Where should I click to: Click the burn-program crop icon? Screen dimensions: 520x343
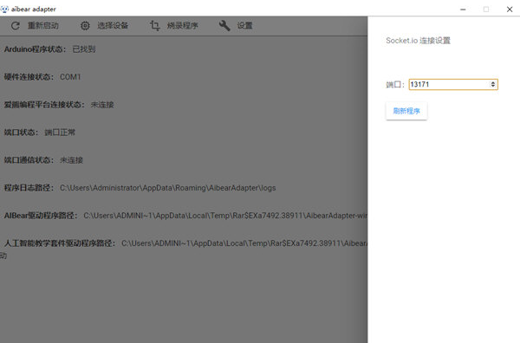pyautogui.click(x=155, y=25)
